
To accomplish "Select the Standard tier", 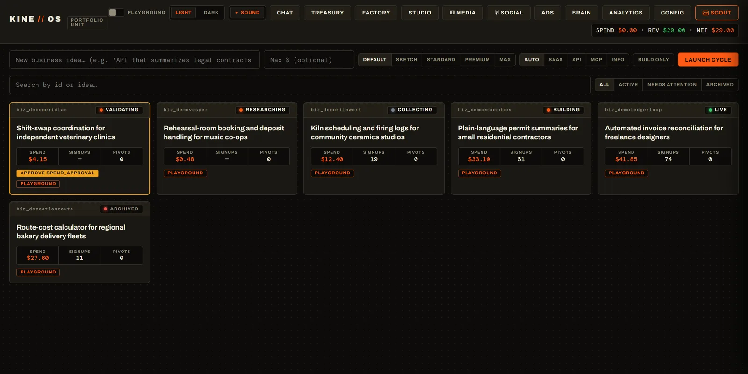I will (x=441, y=60).
